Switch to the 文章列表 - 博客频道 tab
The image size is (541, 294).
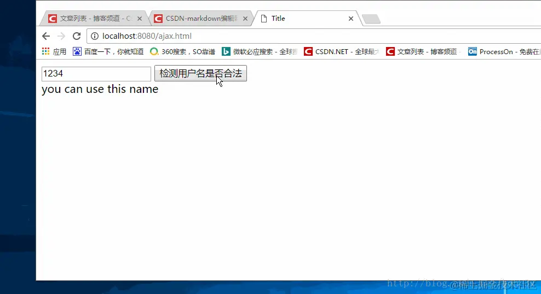[x=93, y=19]
